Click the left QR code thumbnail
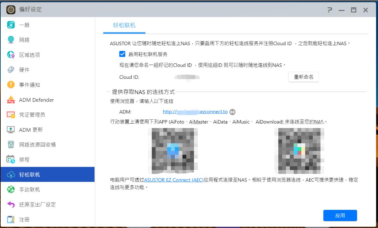 click(x=173, y=150)
